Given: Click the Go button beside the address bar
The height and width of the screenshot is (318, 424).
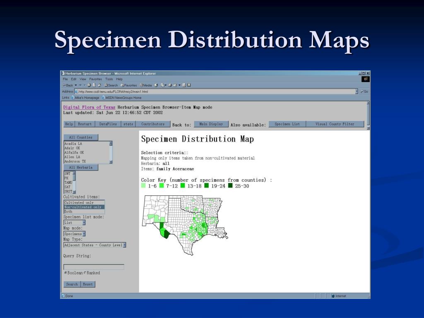Looking at the screenshot, I should [x=364, y=92].
